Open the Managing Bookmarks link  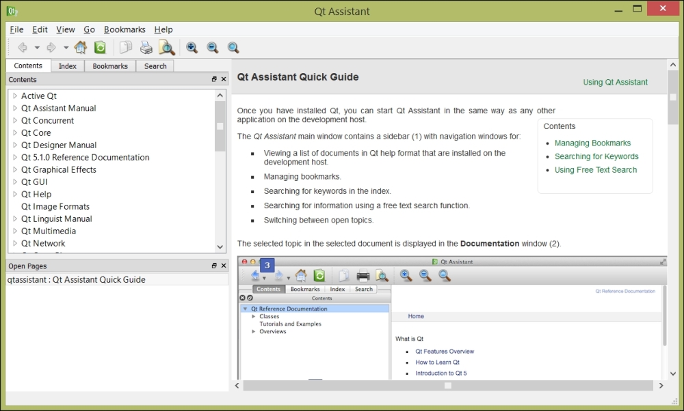[x=592, y=143]
